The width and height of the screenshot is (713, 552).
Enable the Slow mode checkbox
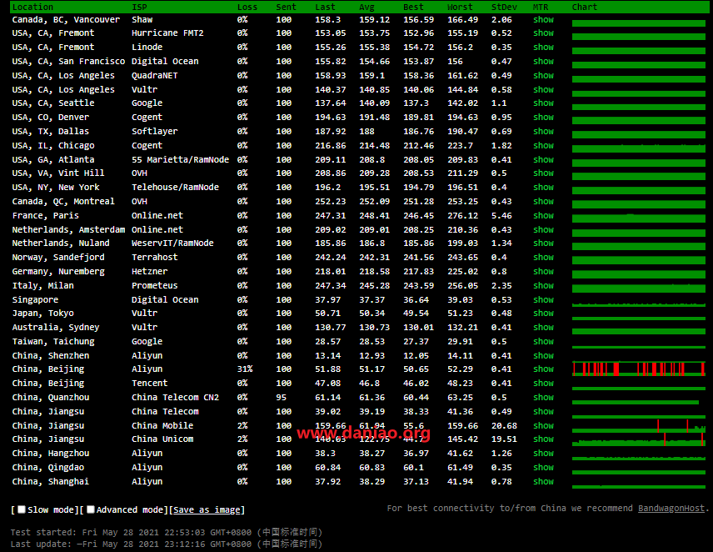click(22, 509)
